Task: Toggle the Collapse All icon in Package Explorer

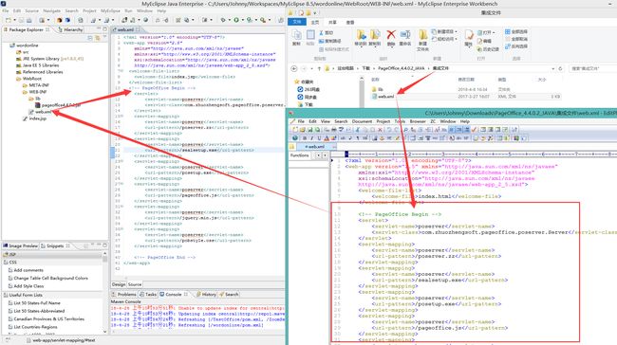Action: 90,38
